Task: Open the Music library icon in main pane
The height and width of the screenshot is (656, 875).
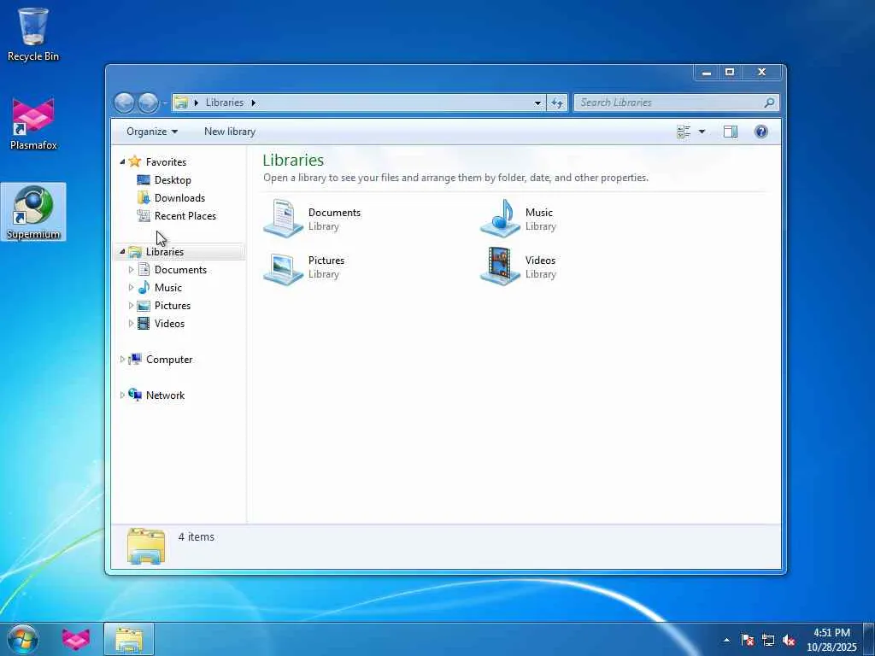Action: [x=500, y=218]
